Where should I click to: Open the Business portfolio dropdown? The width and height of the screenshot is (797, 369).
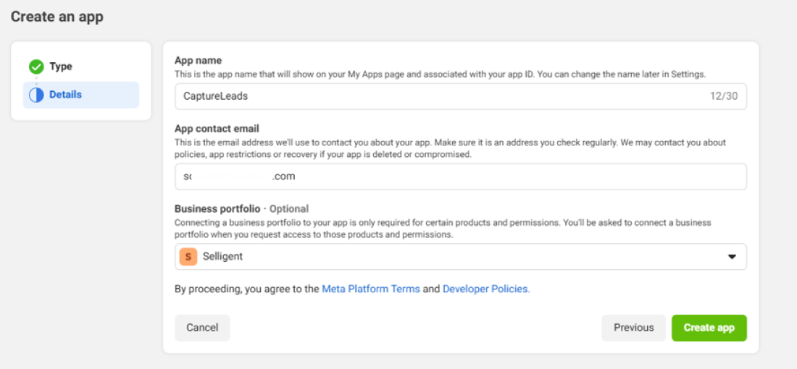click(x=460, y=257)
